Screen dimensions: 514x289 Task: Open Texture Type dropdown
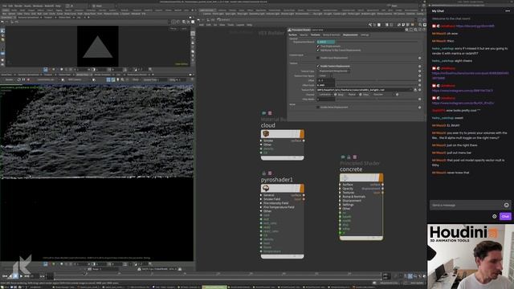tap(334, 71)
